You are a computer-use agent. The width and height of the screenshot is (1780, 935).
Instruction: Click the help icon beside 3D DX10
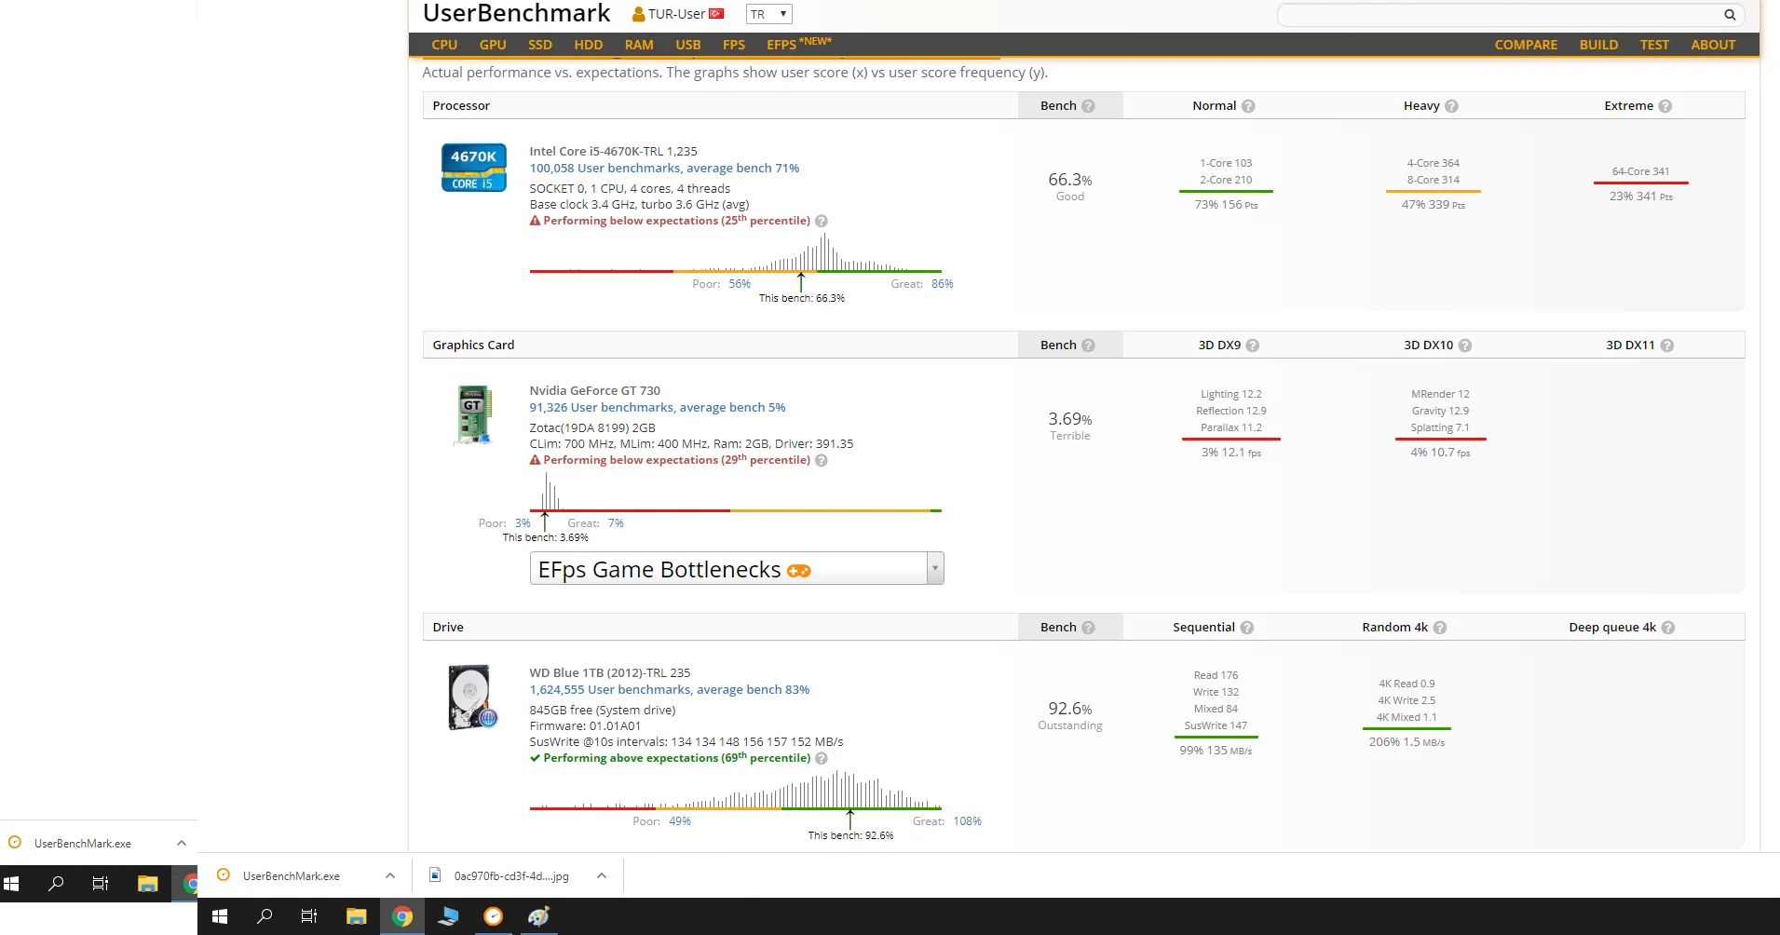(1465, 346)
